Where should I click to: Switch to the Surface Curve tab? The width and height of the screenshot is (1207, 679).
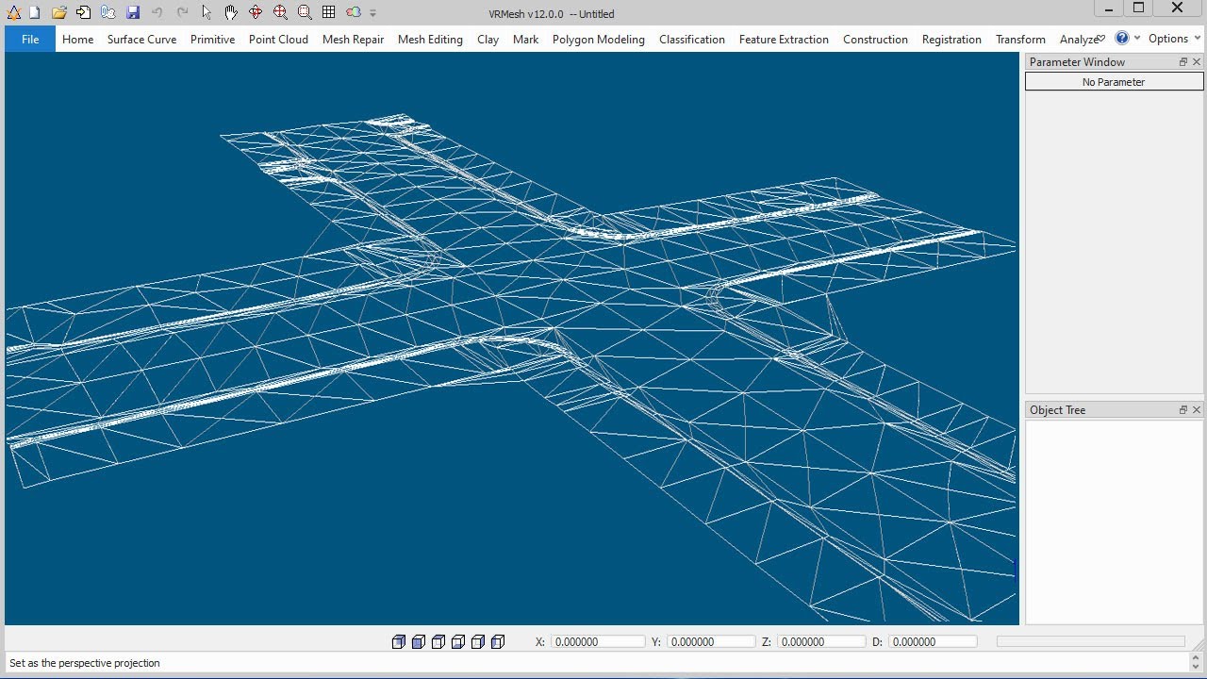[x=141, y=40]
